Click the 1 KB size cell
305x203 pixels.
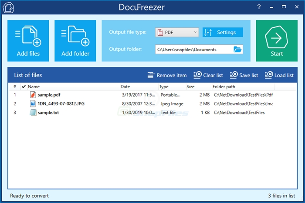click(205, 113)
